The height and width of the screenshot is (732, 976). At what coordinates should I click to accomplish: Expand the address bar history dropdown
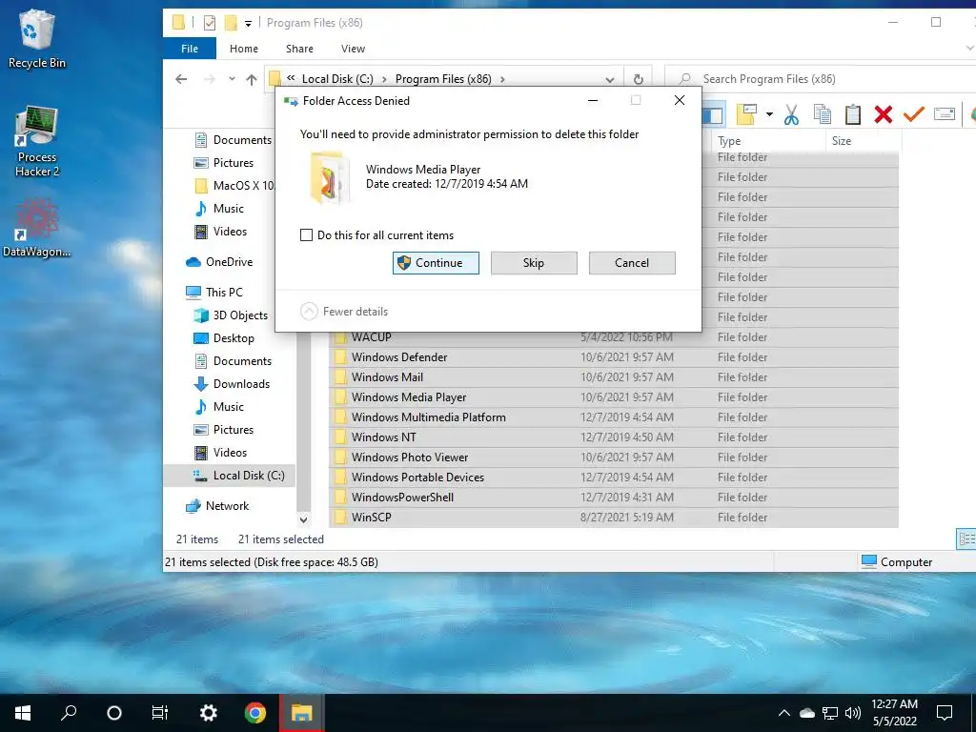point(610,80)
